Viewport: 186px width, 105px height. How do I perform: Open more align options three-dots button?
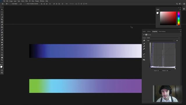click(67, 4)
